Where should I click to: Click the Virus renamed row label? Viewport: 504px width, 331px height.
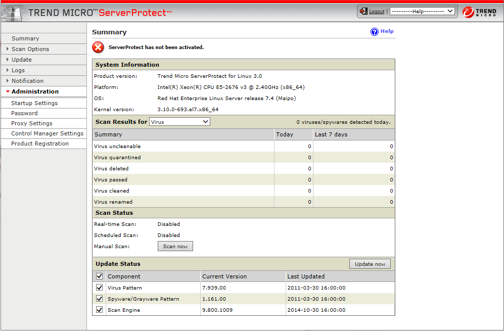(x=113, y=202)
